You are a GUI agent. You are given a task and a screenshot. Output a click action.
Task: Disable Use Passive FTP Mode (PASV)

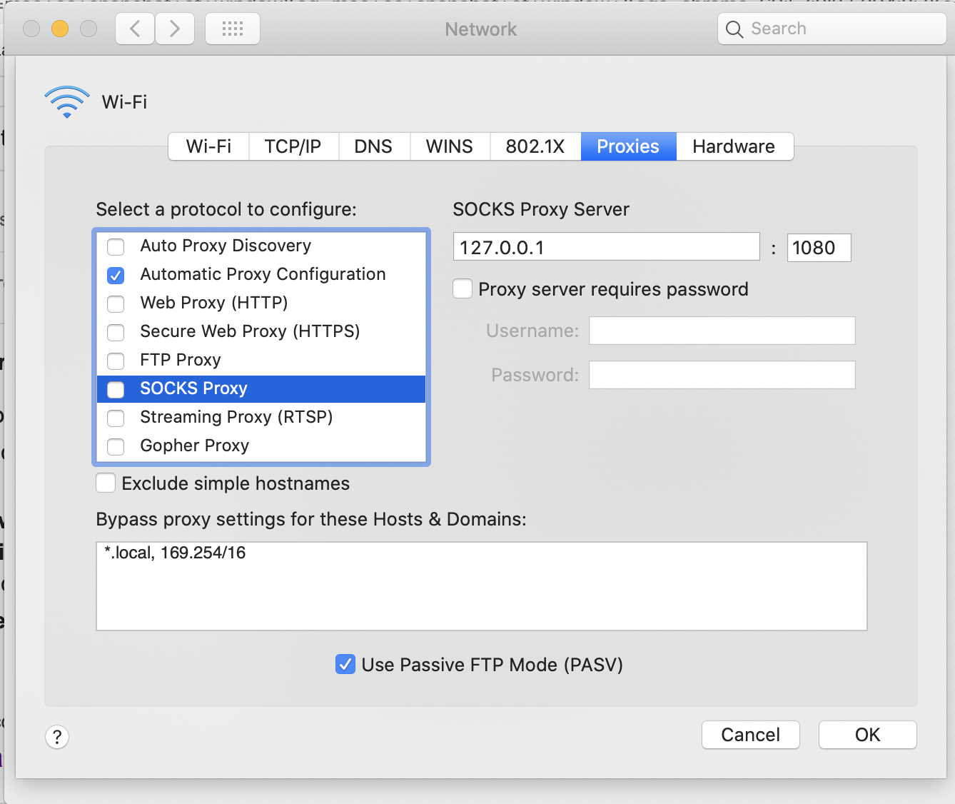(345, 664)
